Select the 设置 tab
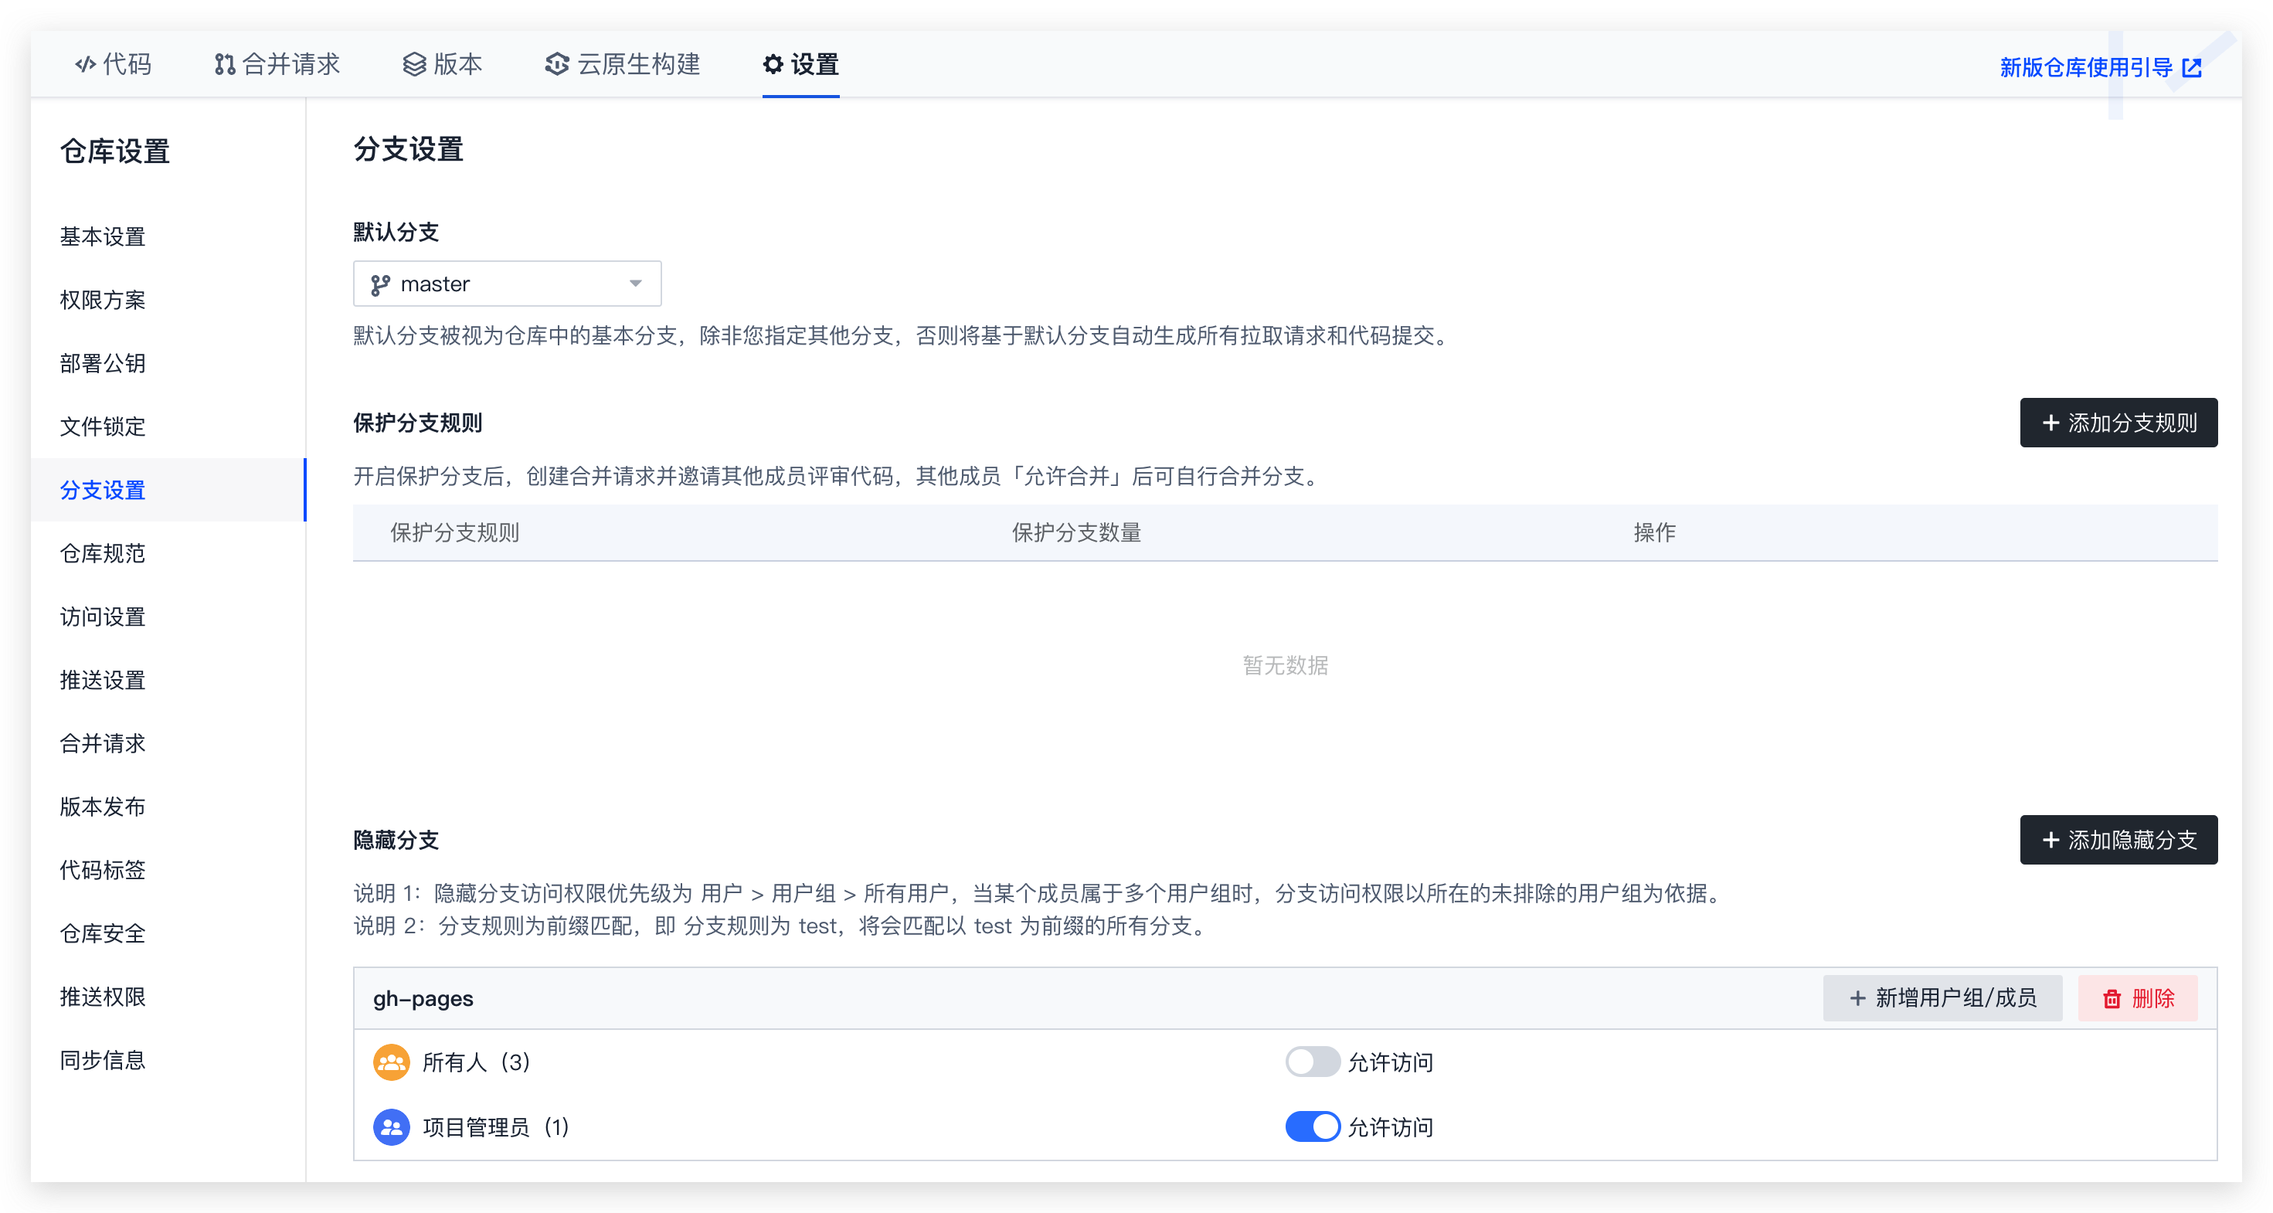 point(800,64)
